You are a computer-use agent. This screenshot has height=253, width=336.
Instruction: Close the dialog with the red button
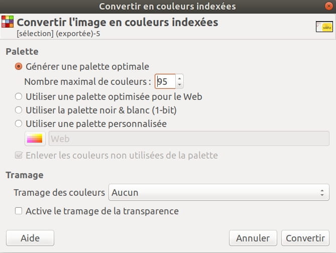328,6
